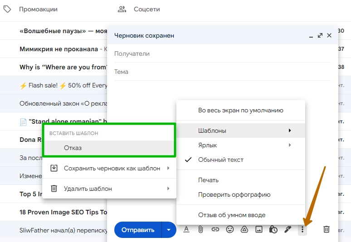Click the Отправить send button
The height and width of the screenshot is (242, 351).
click(x=138, y=230)
